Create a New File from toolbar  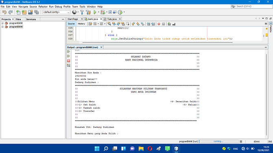(x=18, y=12)
